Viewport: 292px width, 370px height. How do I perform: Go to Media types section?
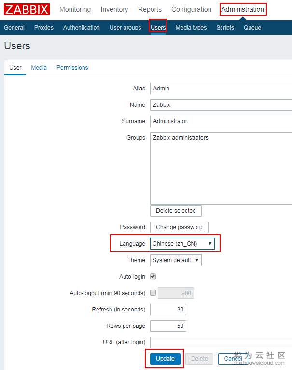tap(191, 28)
